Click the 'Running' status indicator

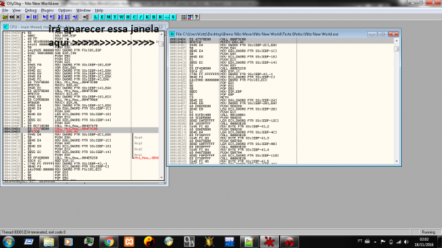428,232
